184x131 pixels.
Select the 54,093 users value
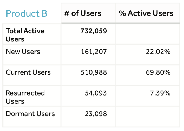(x=96, y=93)
